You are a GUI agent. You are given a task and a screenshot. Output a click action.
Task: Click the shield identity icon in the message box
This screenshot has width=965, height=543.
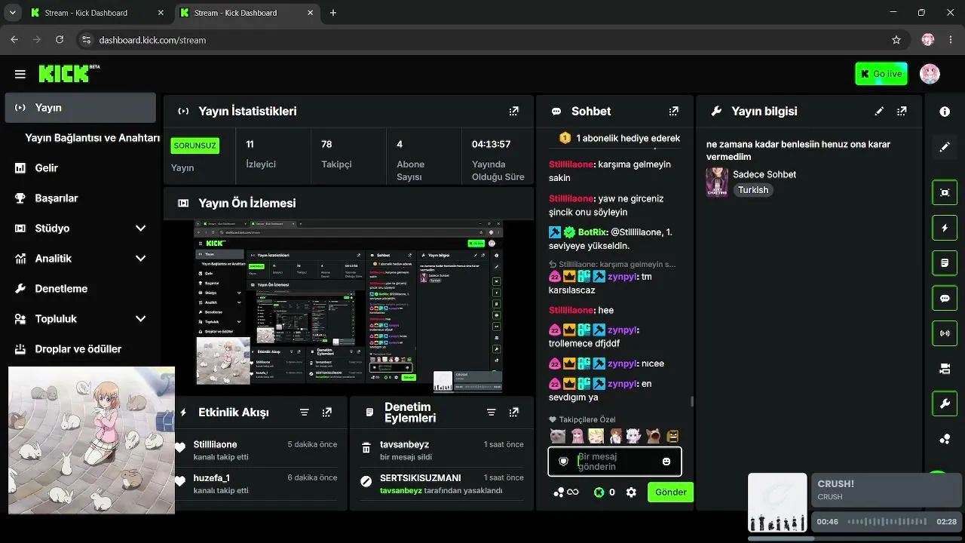click(563, 462)
